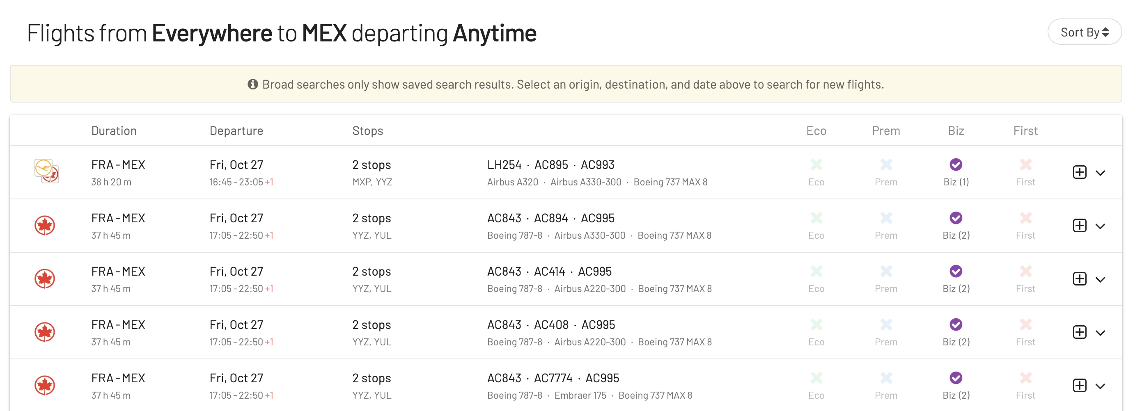Image resolution: width=1142 pixels, height=411 pixels.
Task: Select Biz (2) checkmark on AC843 AC7774 row
Action: (956, 378)
